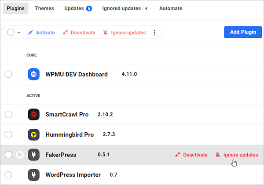
Task: Click the FakerPress plug icon
Action: 34,155
